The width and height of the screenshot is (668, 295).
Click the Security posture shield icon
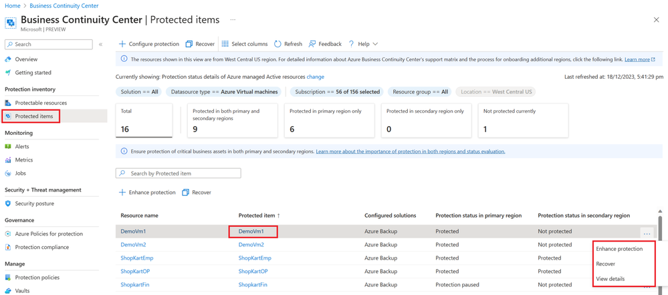click(x=8, y=204)
